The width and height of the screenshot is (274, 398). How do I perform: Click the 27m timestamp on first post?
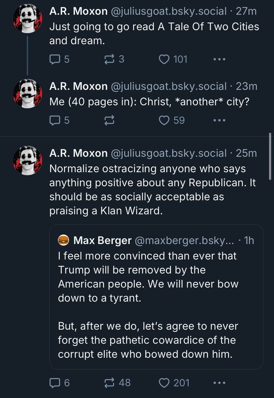247,12
